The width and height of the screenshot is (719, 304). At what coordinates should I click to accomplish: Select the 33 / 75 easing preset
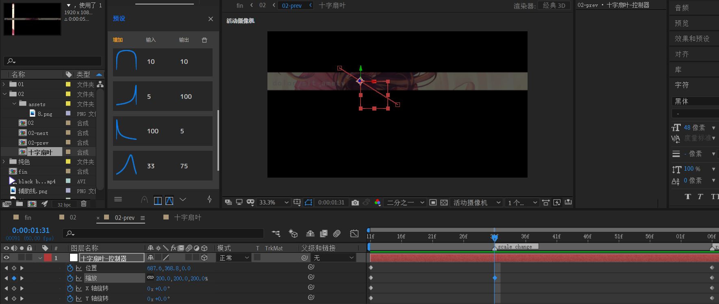pyautogui.click(x=163, y=166)
